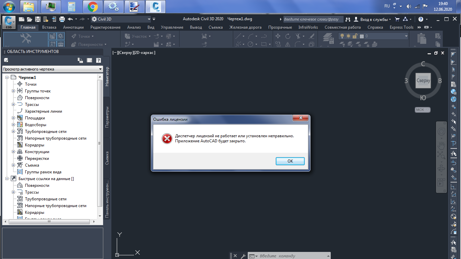Click the Paste clipboard icon in the ribbon

[x=422, y=39]
